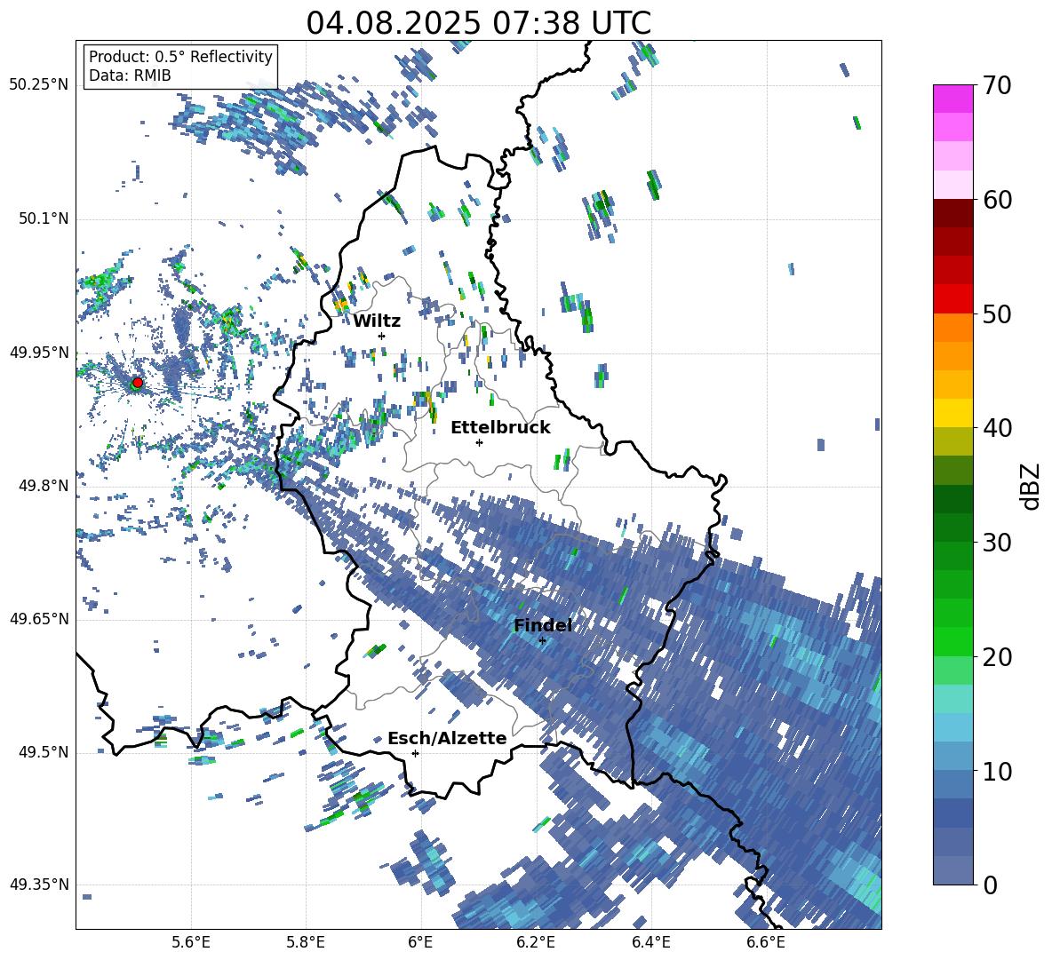1052x960 pixels.
Task: Click the bright green 20 dBZ color band
Action: 952,641
